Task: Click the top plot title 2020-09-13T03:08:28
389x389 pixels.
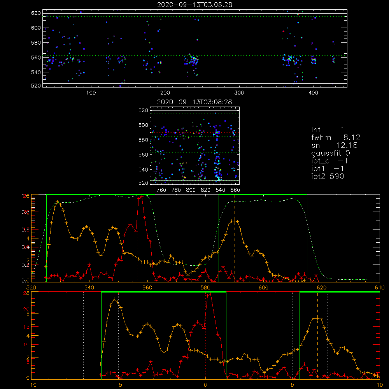Action: pos(195,4)
